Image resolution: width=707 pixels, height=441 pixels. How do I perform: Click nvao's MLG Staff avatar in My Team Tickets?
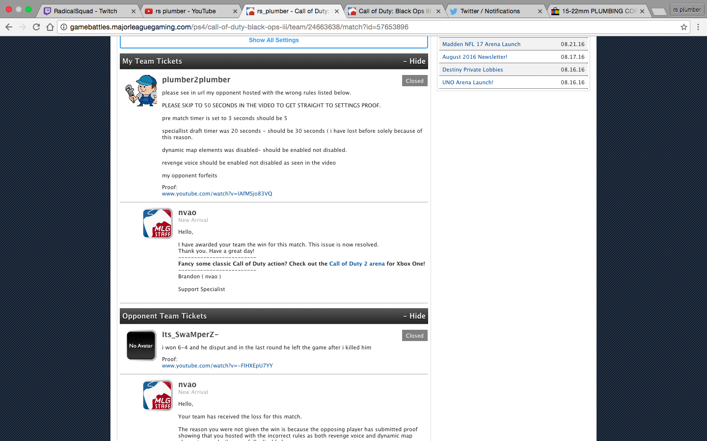coord(158,223)
